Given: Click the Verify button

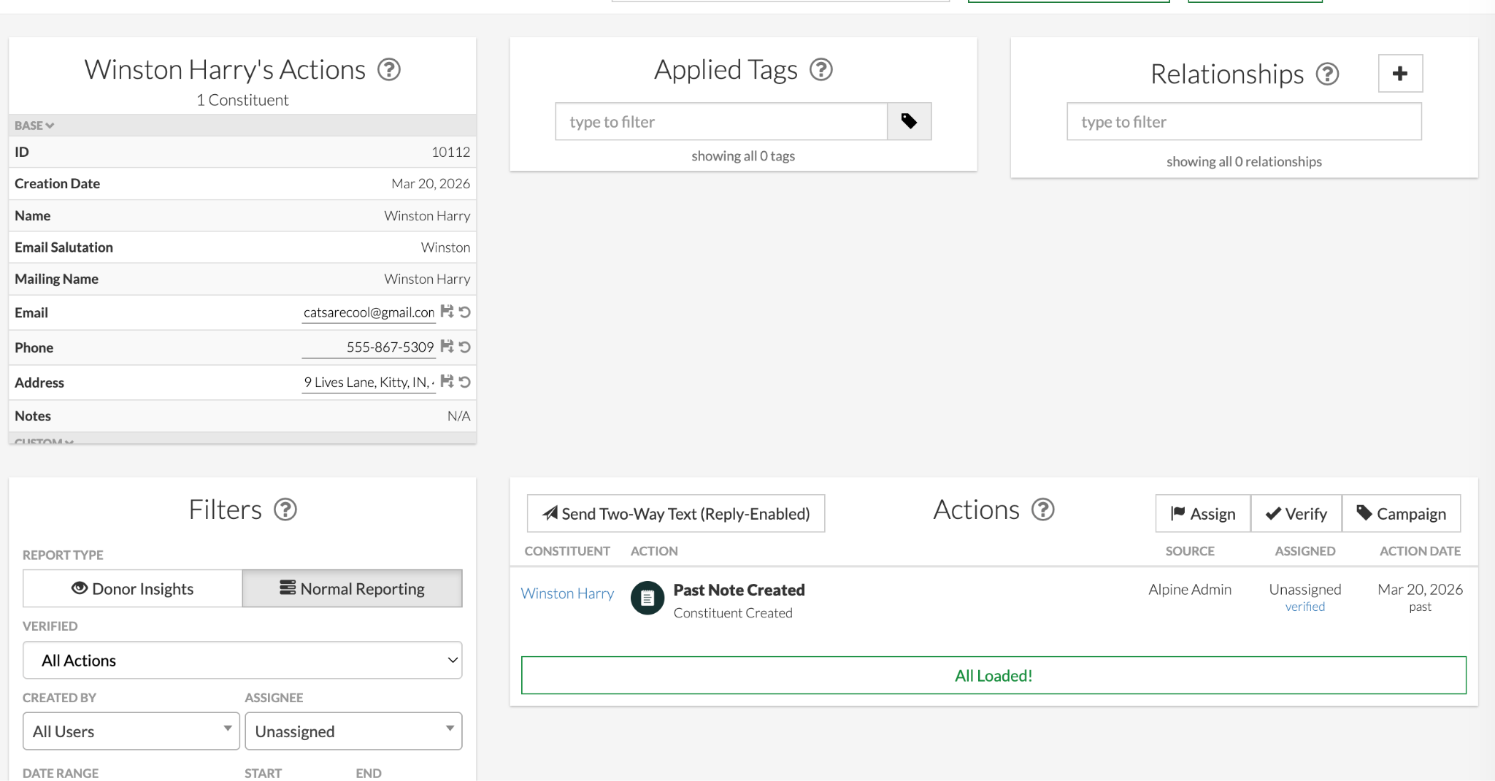Looking at the screenshot, I should [1296, 514].
